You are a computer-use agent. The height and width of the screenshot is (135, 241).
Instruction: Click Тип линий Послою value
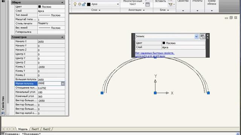coord(51,15)
